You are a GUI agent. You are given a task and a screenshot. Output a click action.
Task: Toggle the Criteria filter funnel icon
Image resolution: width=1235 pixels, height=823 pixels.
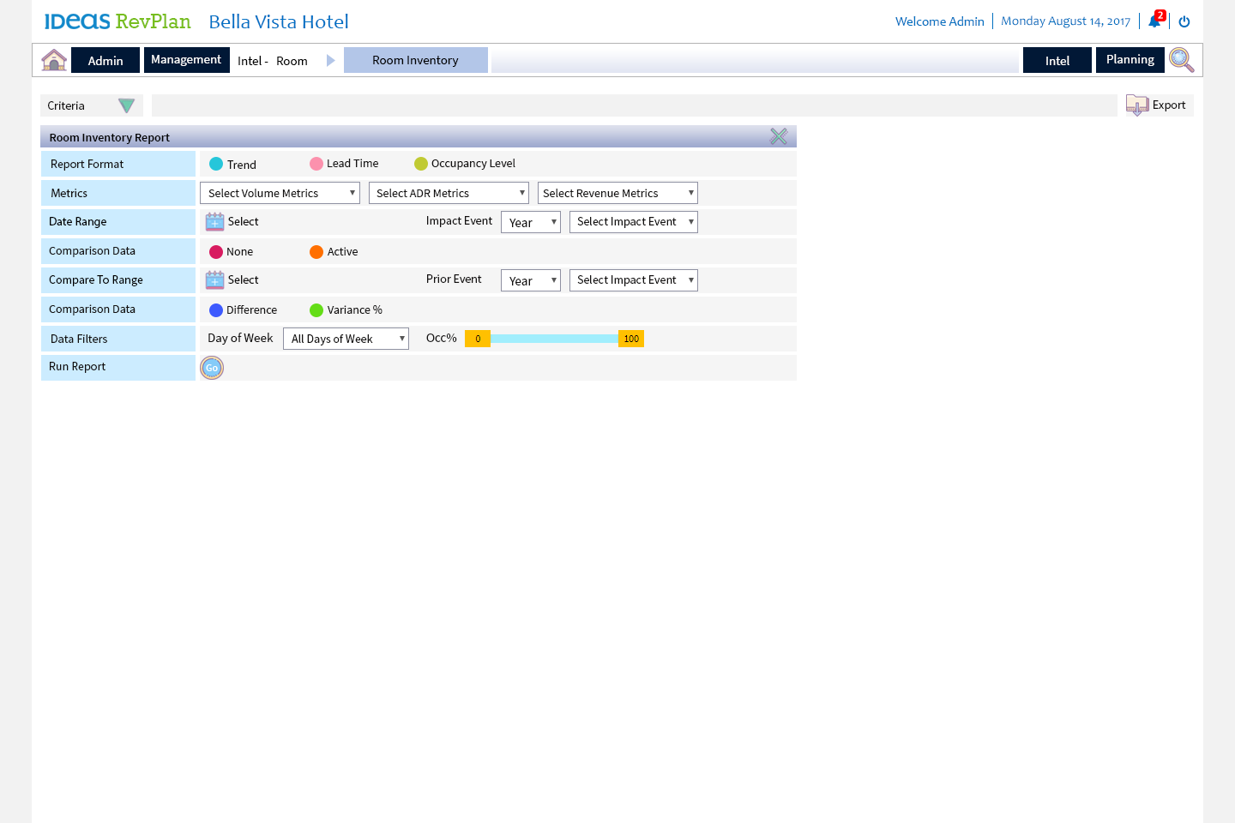(x=126, y=105)
